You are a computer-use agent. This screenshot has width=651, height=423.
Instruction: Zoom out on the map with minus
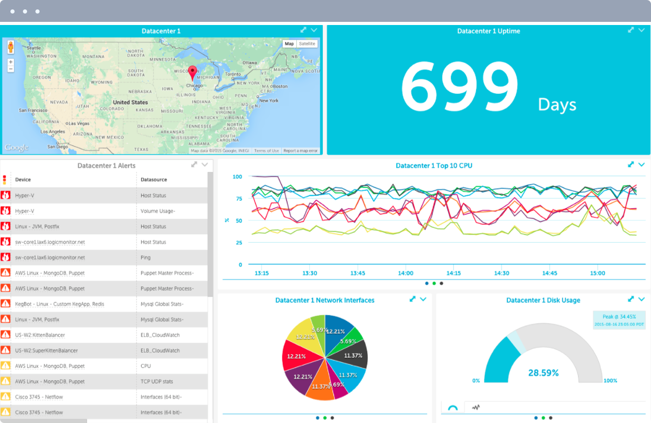tap(11, 69)
